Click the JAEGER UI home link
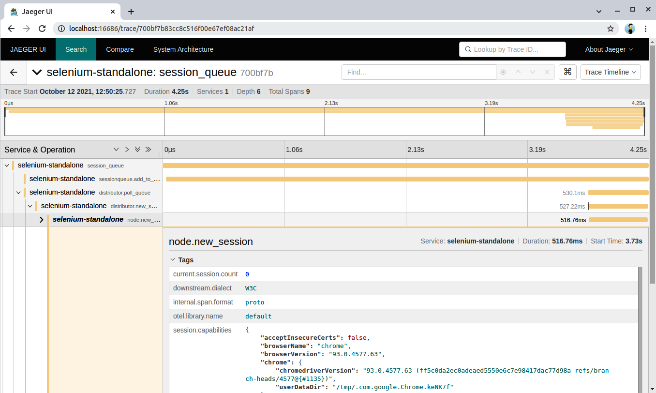This screenshot has width=656, height=393. point(28,49)
